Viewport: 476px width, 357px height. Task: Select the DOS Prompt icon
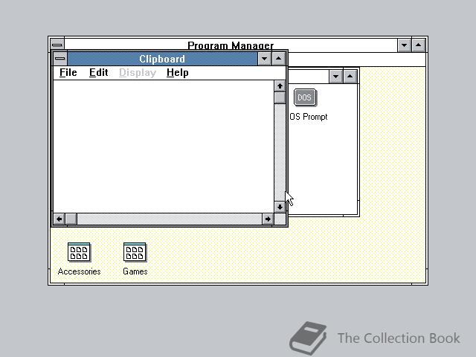click(305, 97)
